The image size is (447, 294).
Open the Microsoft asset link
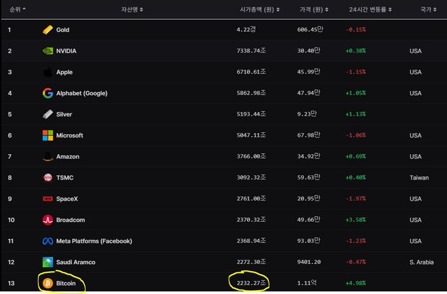click(70, 135)
